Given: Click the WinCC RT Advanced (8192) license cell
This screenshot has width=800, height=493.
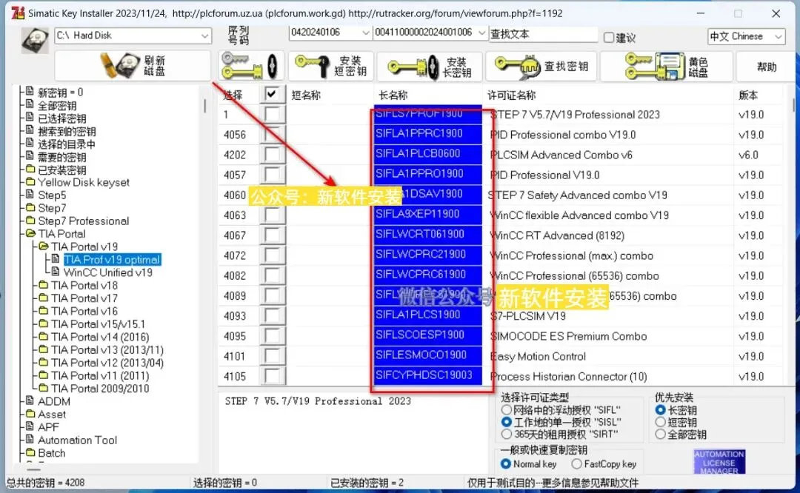Looking at the screenshot, I should (557, 235).
